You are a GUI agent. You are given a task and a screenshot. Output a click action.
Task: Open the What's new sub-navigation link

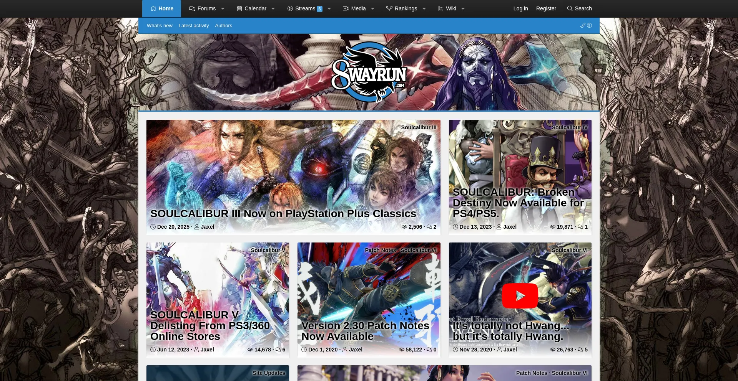pyautogui.click(x=160, y=26)
